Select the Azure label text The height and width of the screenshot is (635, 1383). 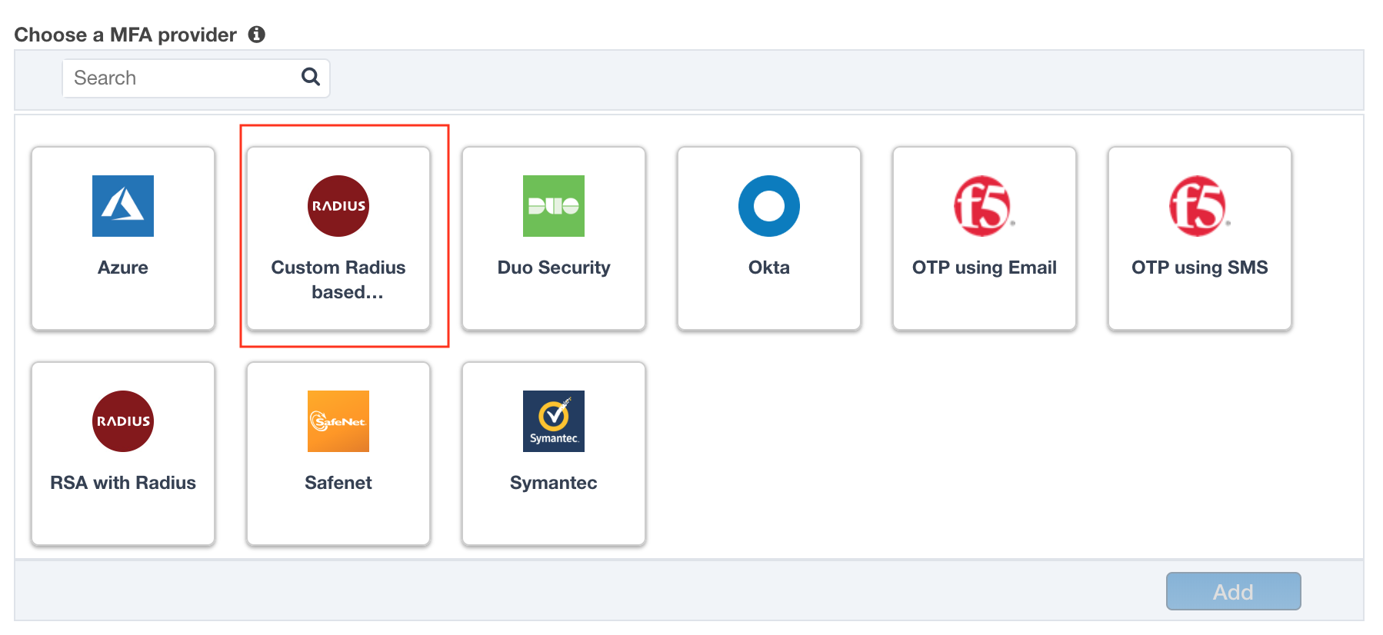(x=123, y=268)
